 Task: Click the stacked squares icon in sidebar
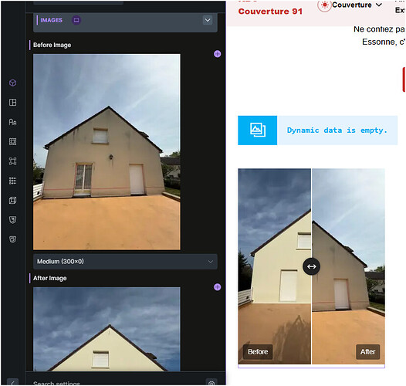coord(12,200)
